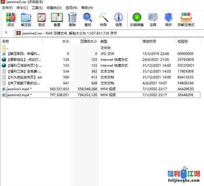This screenshot has width=204, height=186.
Task: Show archive 信息 (Info) icon
Action: (119, 19)
